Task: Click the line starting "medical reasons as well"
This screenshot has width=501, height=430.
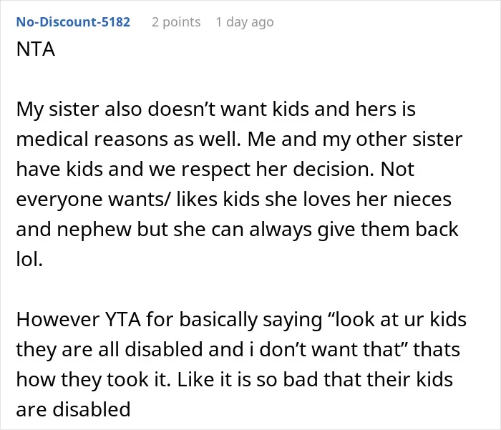Action: 239,140
